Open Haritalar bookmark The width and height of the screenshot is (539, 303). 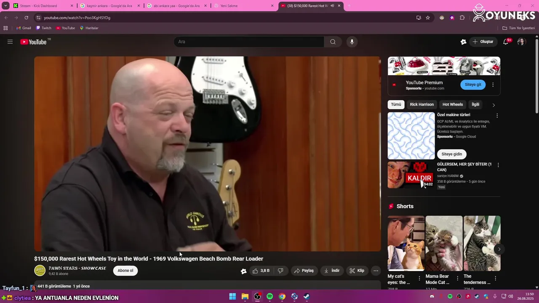tap(89, 28)
